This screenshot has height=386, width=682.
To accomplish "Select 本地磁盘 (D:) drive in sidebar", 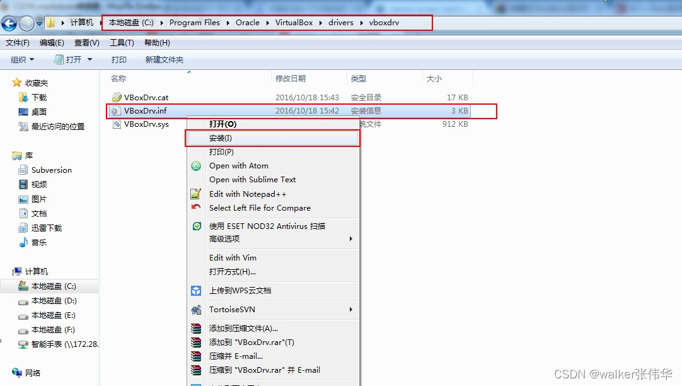I will point(47,301).
